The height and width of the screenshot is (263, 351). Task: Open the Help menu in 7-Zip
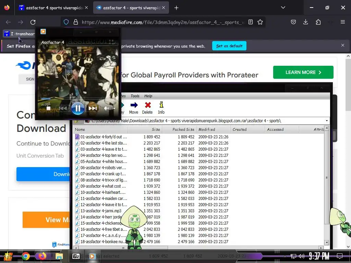tap(148, 96)
